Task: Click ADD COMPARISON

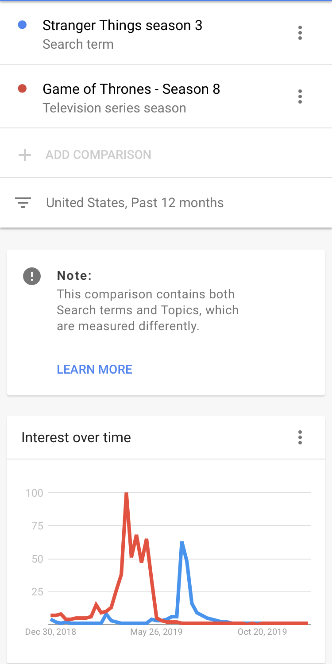Action: click(x=98, y=155)
